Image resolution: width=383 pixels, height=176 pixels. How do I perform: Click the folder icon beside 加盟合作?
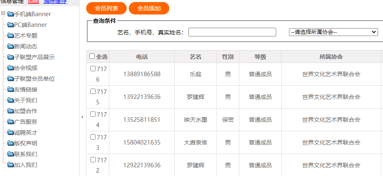(x=10, y=111)
